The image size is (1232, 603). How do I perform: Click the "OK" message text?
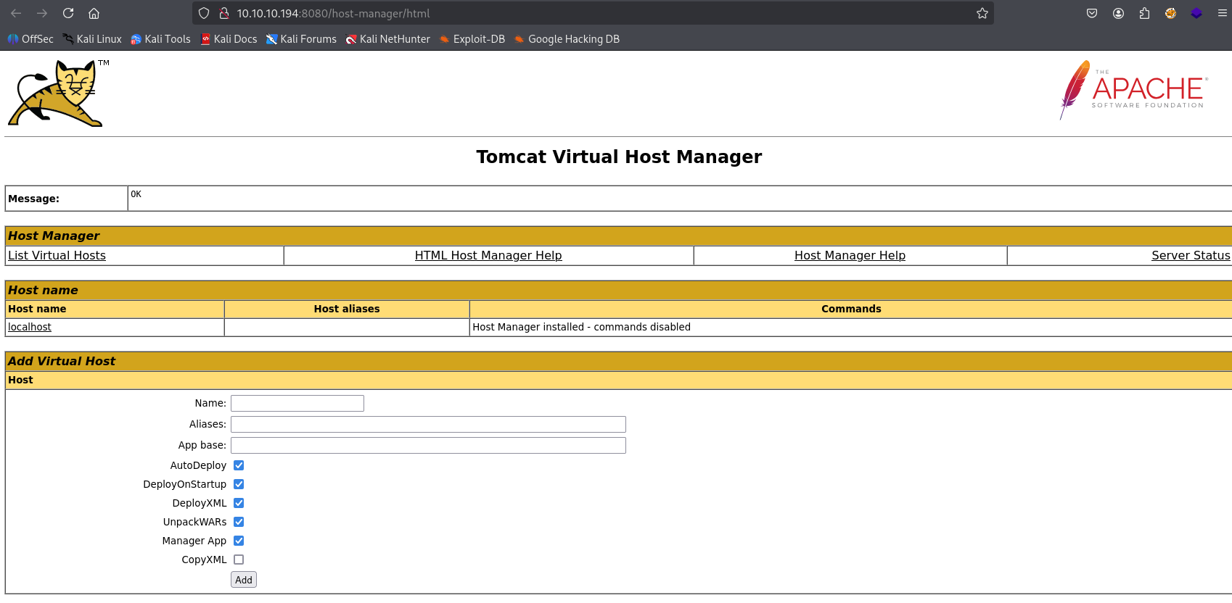coord(136,194)
